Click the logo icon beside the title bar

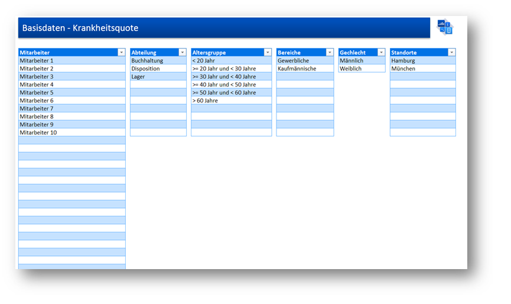coord(444,27)
